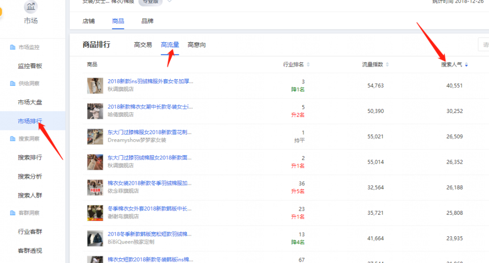The image size is (489, 263).
Task: Click rank change 升5名
Action: 298,191
